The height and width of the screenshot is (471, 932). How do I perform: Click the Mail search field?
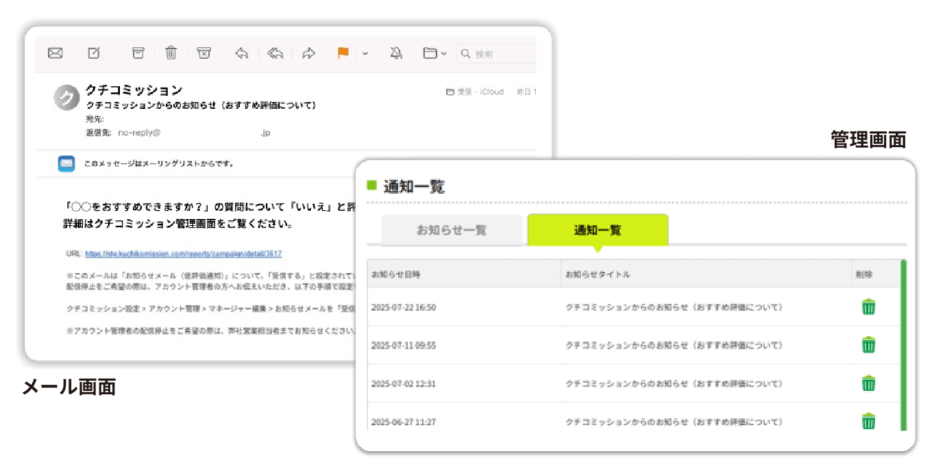point(496,53)
